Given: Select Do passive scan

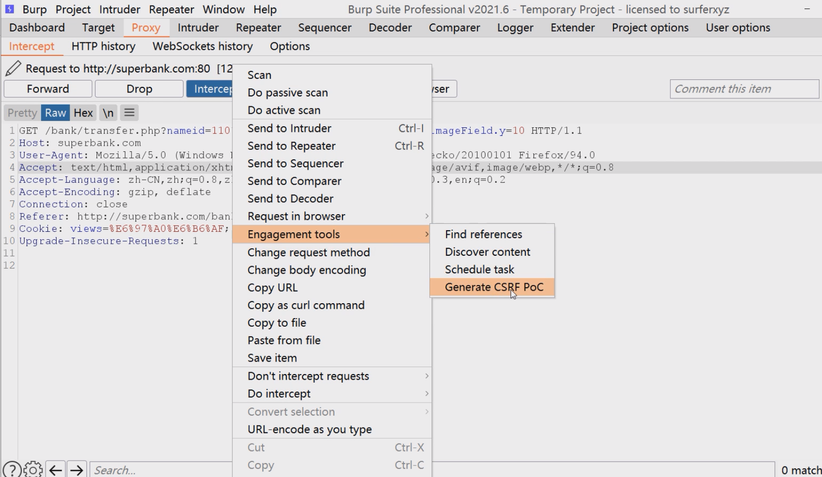Looking at the screenshot, I should point(332,92).
